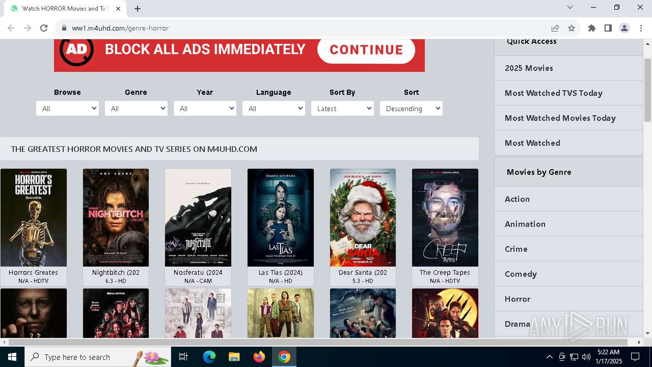Launch Microsoft Edge from the taskbar
Viewport: 652px width, 367px height.
209,357
